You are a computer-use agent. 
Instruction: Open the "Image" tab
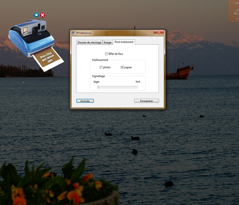tap(108, 42)
